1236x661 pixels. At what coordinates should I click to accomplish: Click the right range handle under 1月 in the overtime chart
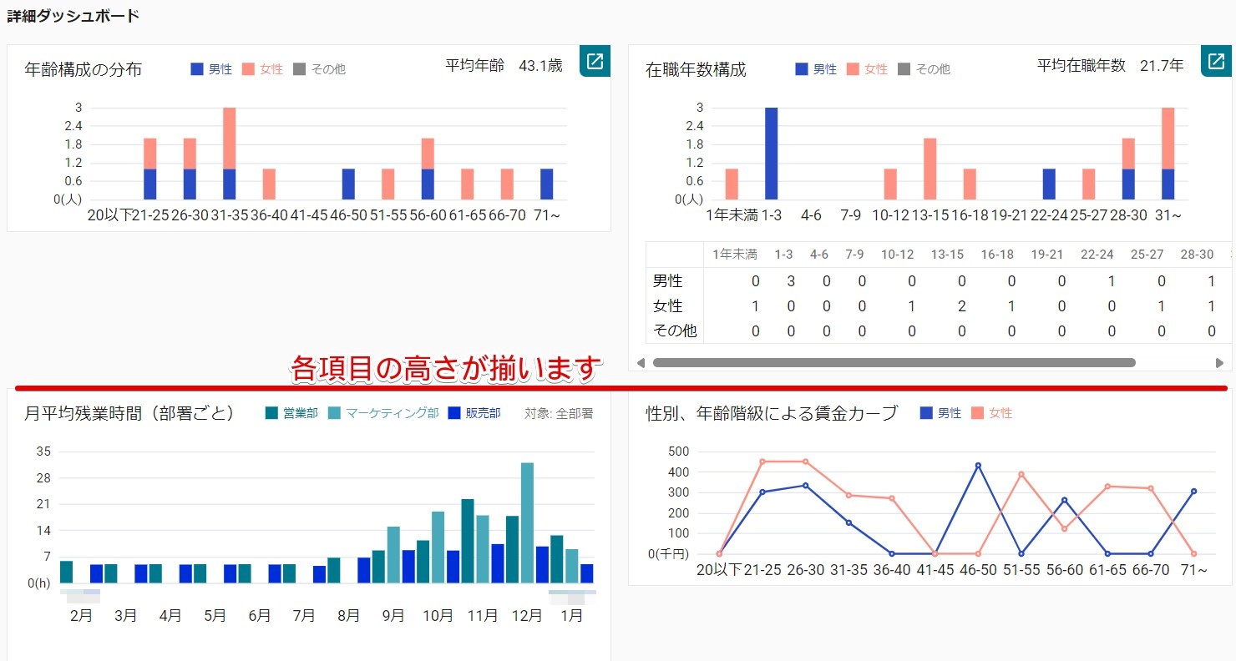coord(572,596)
